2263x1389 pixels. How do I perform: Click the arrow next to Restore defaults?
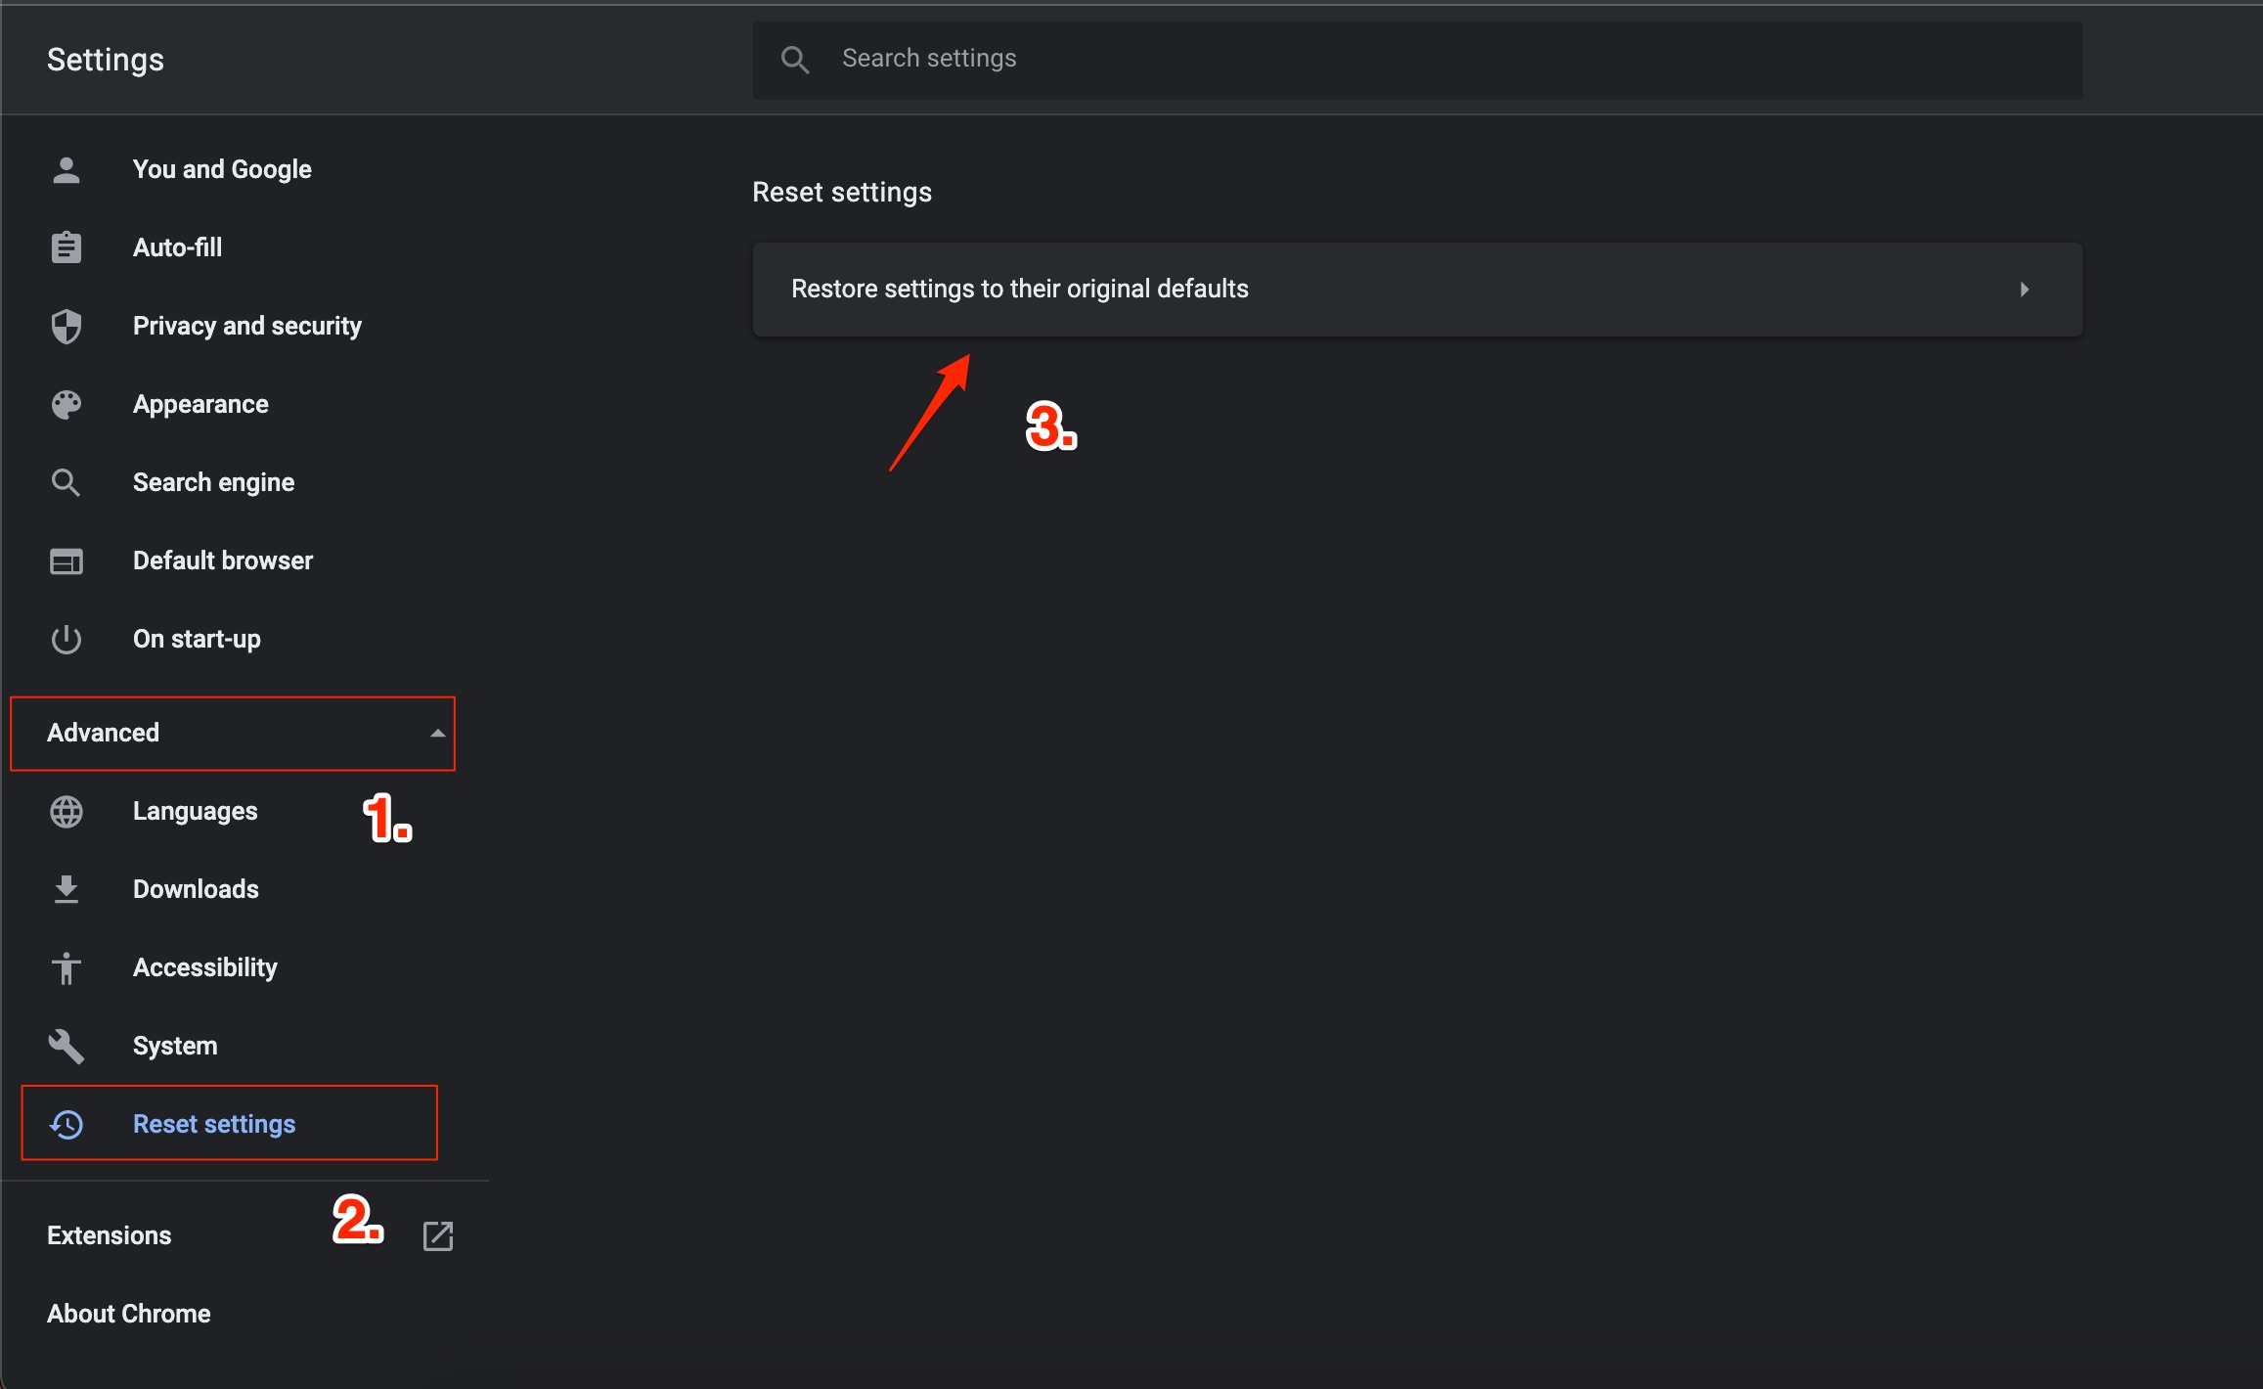point(2023,288)
